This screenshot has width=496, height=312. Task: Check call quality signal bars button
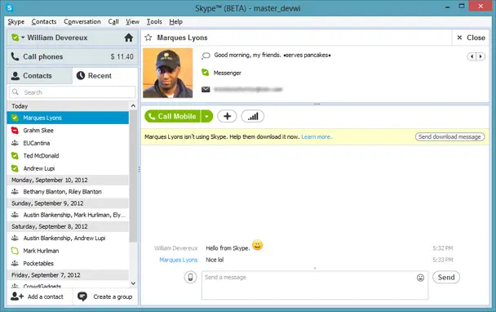[x=253, y=116]
